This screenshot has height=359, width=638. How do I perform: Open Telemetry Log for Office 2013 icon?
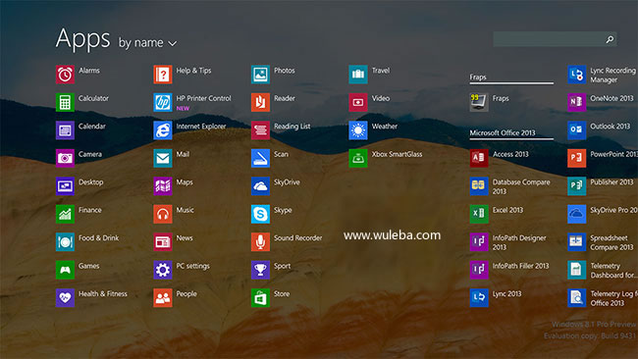(x=576, y=297)
